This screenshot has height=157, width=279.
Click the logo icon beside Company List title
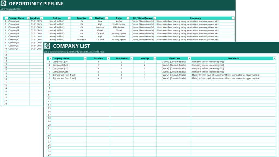click(x=47, y=46)
